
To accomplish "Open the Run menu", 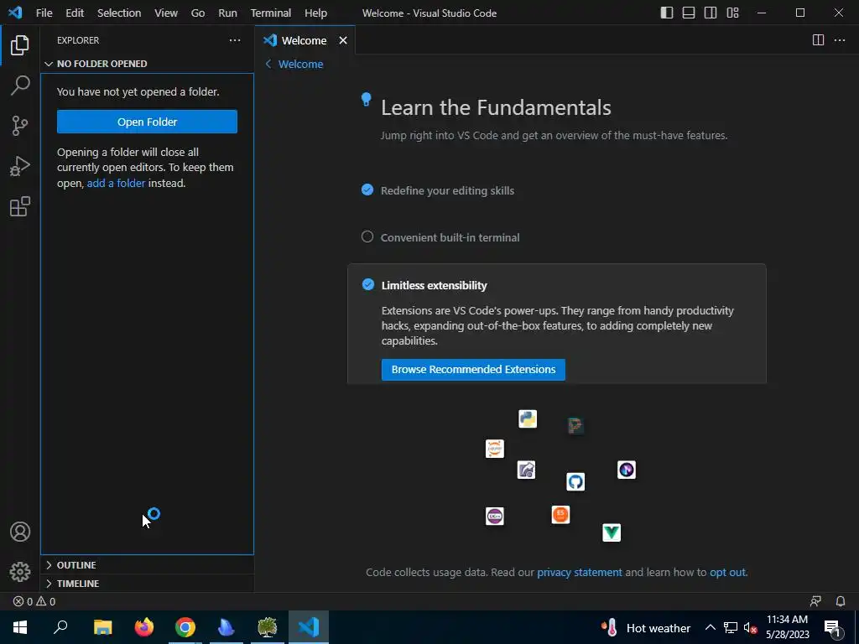I will pos(227,13).
